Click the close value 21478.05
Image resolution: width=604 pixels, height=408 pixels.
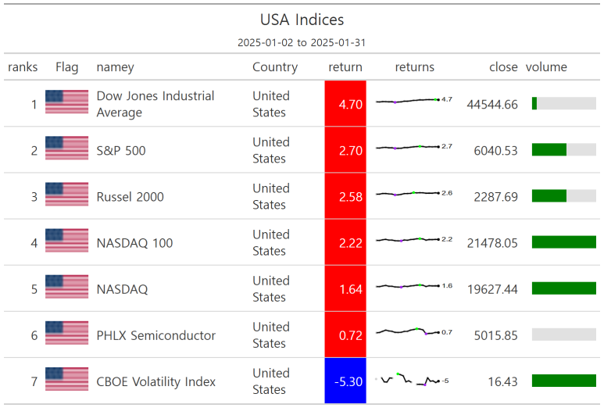point(492,243)
